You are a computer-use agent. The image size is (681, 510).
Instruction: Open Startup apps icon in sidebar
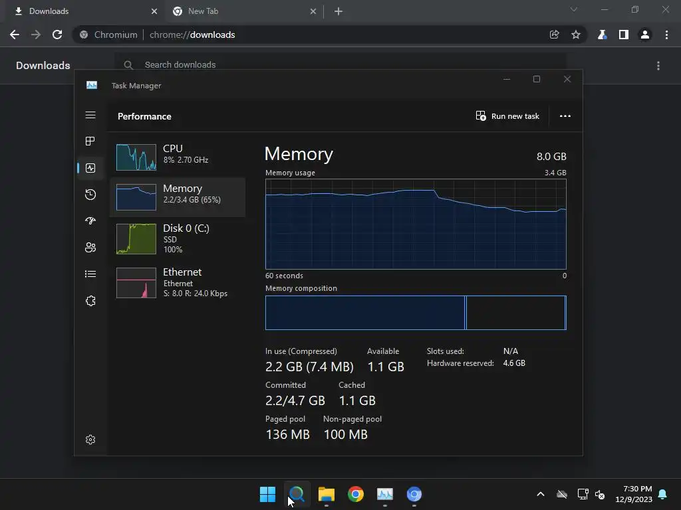(x=90, y=220)
